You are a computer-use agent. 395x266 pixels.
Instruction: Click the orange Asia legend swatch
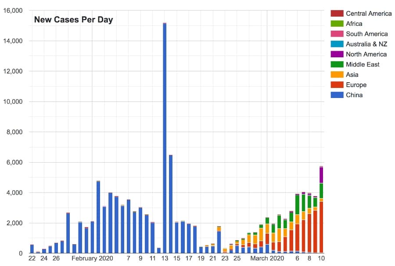click(337, 75)
